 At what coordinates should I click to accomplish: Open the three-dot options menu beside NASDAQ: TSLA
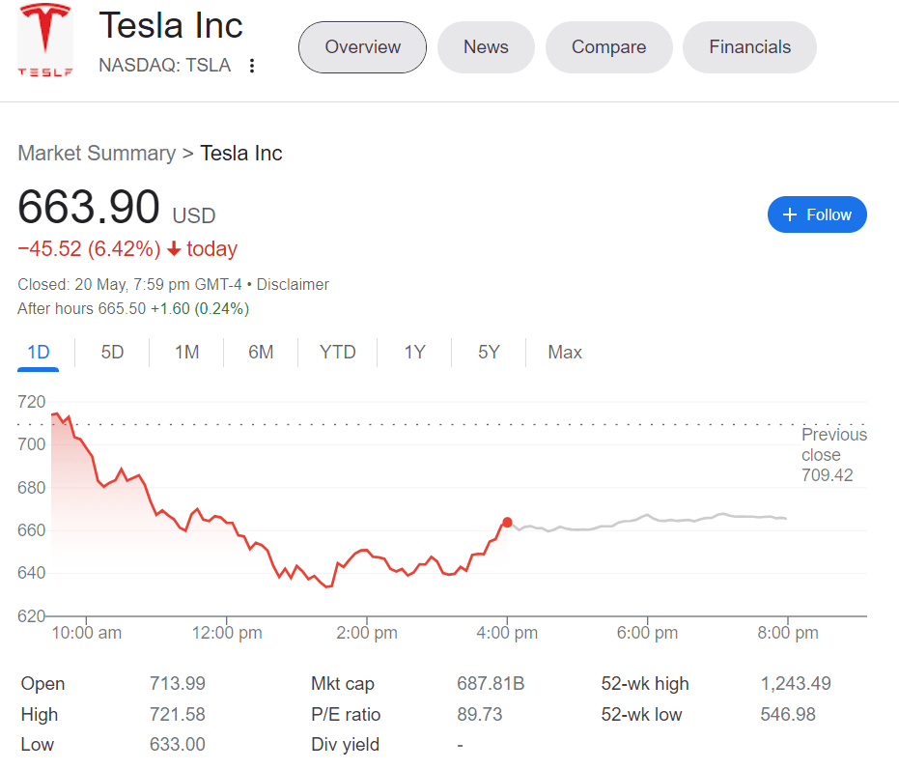click(252, 66)
